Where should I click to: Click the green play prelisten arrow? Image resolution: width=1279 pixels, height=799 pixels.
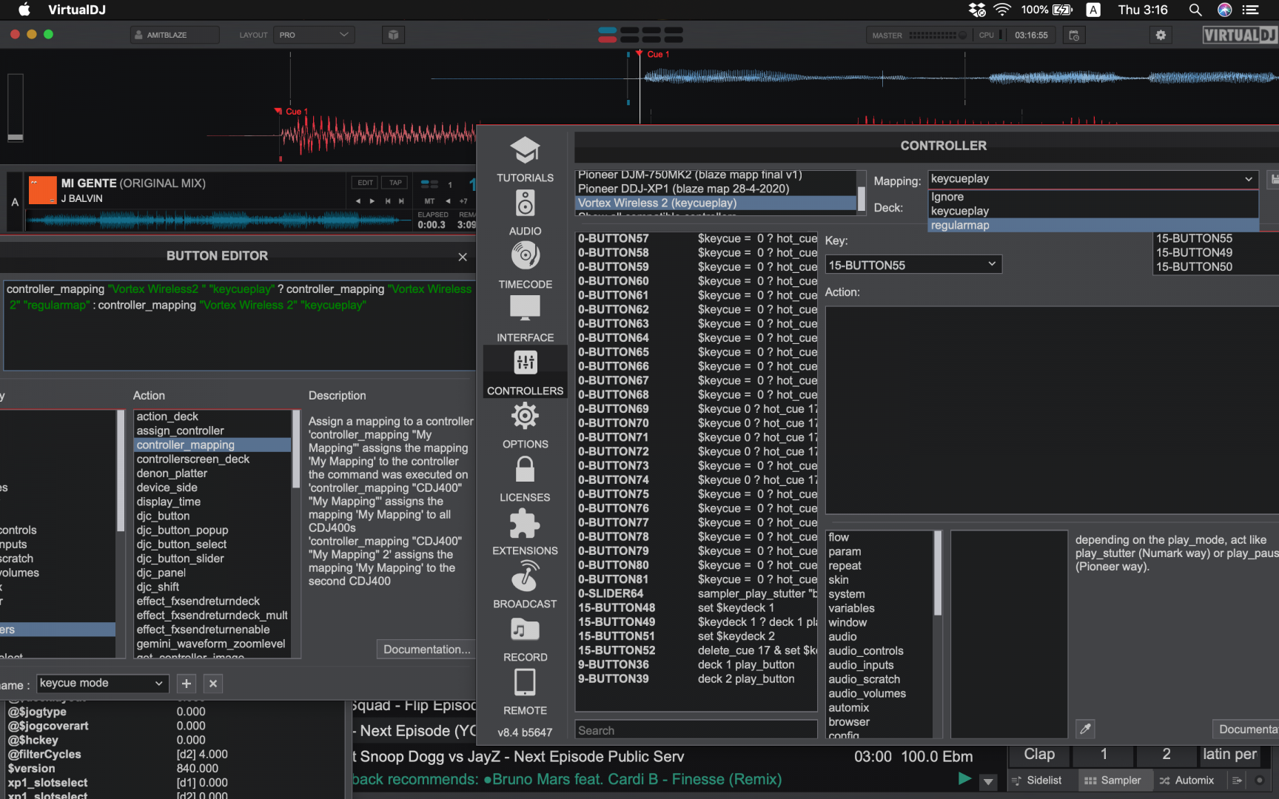pyautogui.click(x=964, y=779)
